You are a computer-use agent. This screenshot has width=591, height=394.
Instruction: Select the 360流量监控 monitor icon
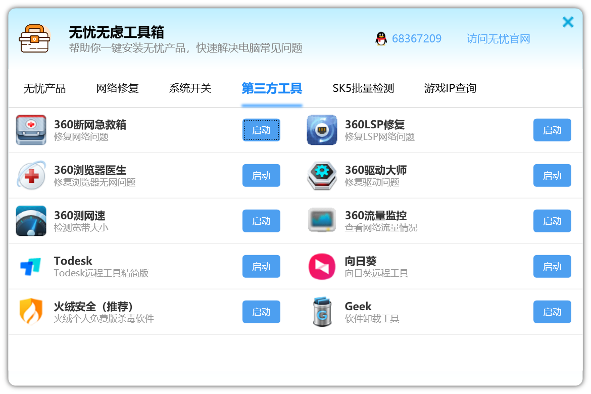(x=322, y=221)
